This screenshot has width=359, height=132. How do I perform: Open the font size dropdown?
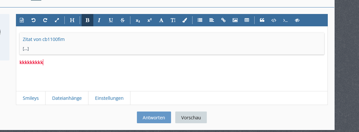click(173, 20)
